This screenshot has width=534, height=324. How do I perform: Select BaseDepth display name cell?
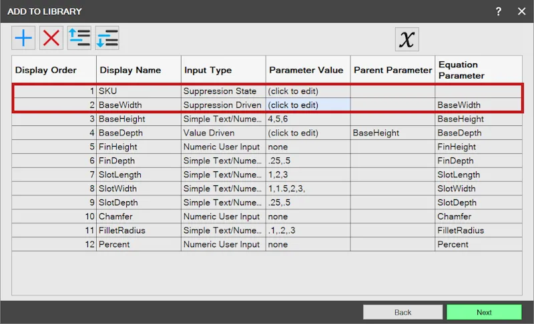[139, 133]
